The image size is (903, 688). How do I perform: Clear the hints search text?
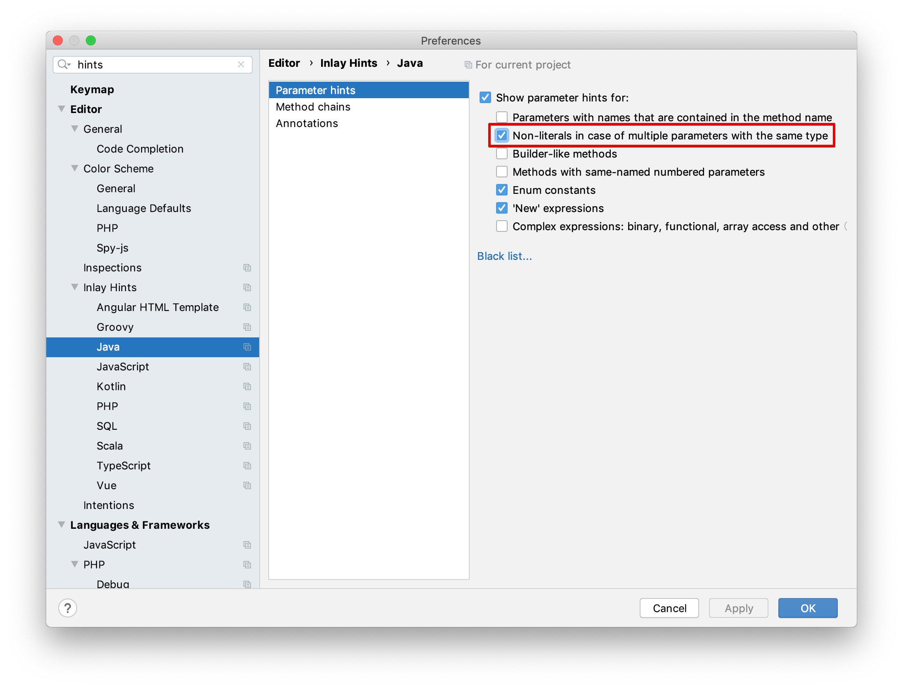241,65
